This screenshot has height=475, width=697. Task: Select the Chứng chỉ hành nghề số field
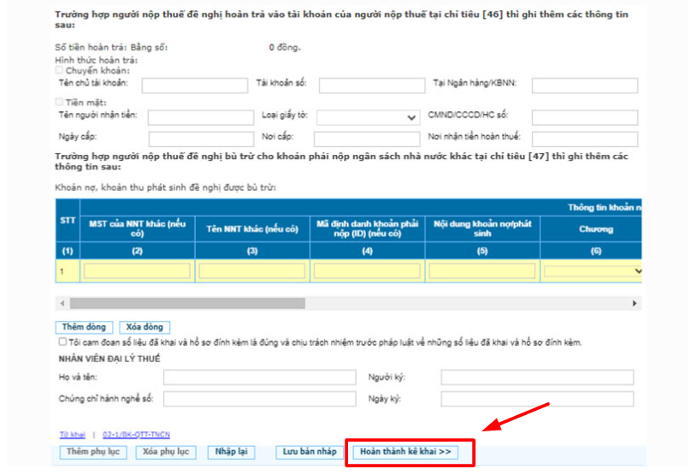(x=258, y=399)
